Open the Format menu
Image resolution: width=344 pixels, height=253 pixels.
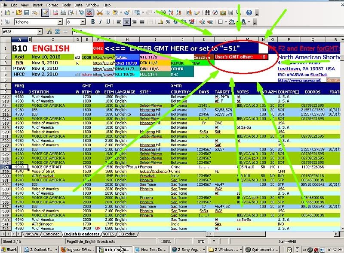click(52, 5)
